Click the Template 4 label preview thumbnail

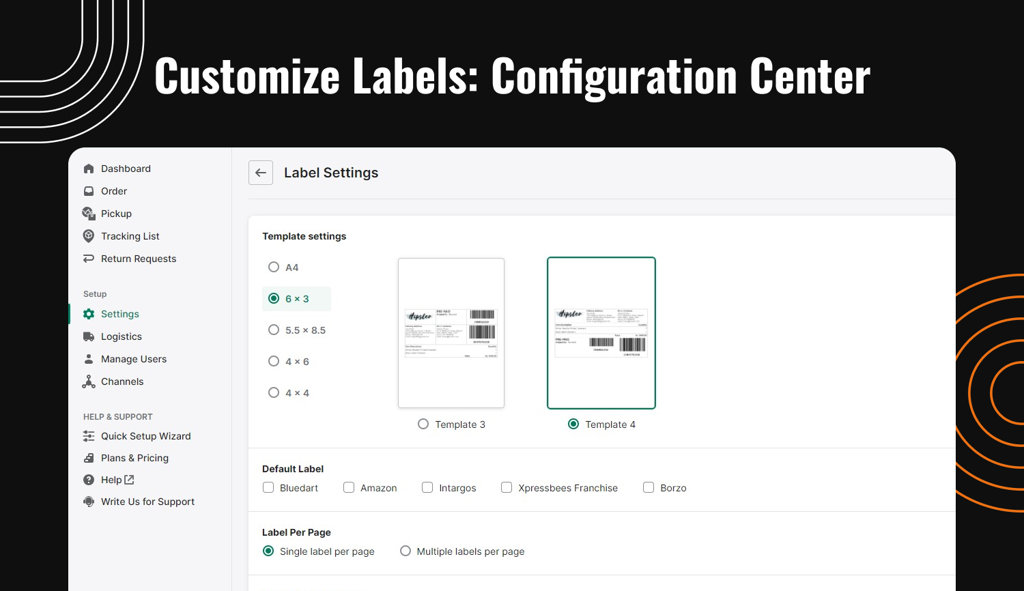[x=601, y=333]
